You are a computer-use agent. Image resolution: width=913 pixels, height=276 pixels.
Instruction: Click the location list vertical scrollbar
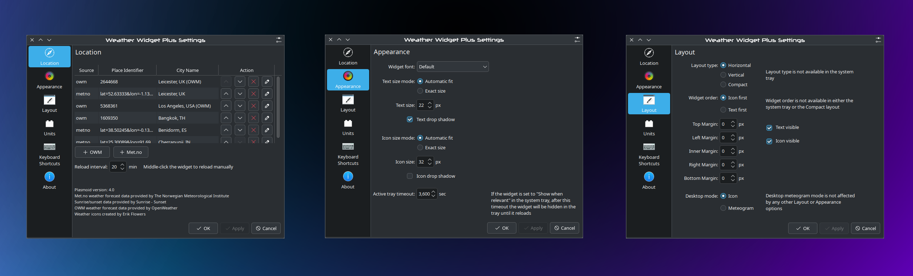pyautogui.click(x=278, y=108)
